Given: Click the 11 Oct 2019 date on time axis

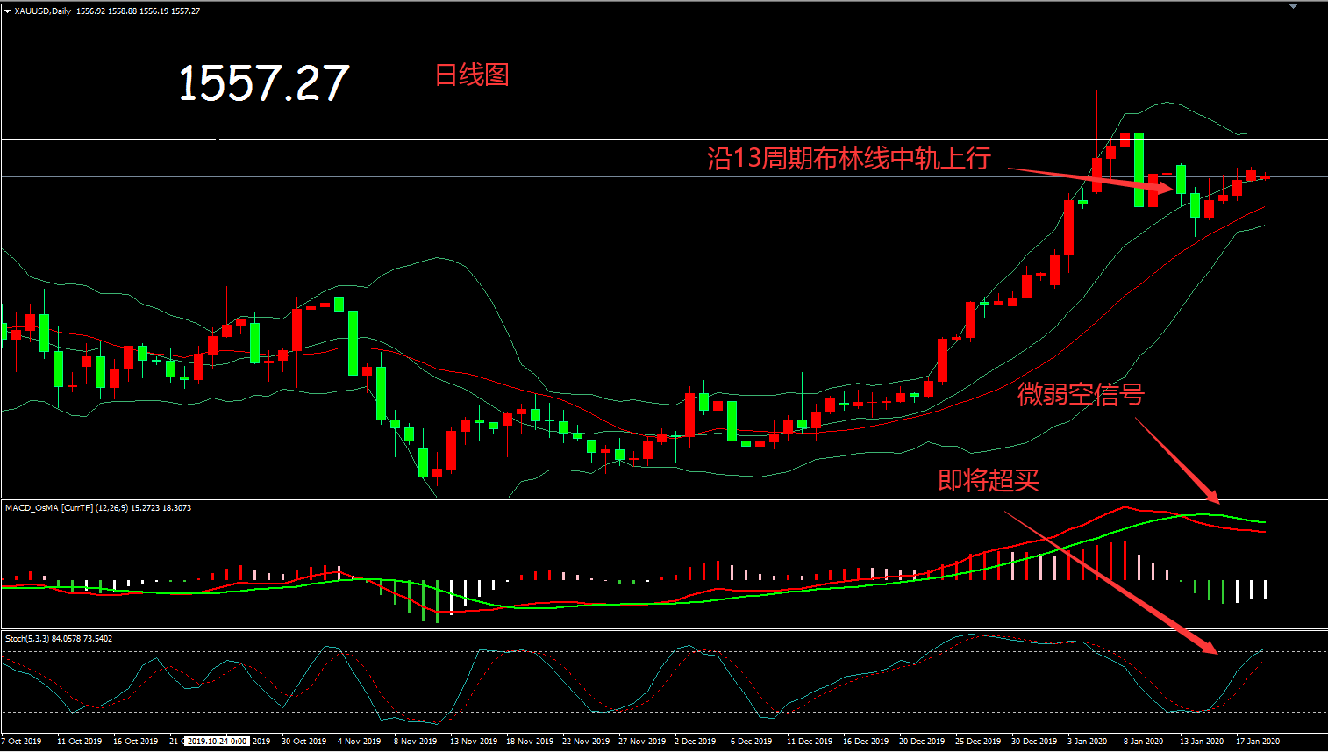Looking at the screenshot, I should [x=79, y=742].
